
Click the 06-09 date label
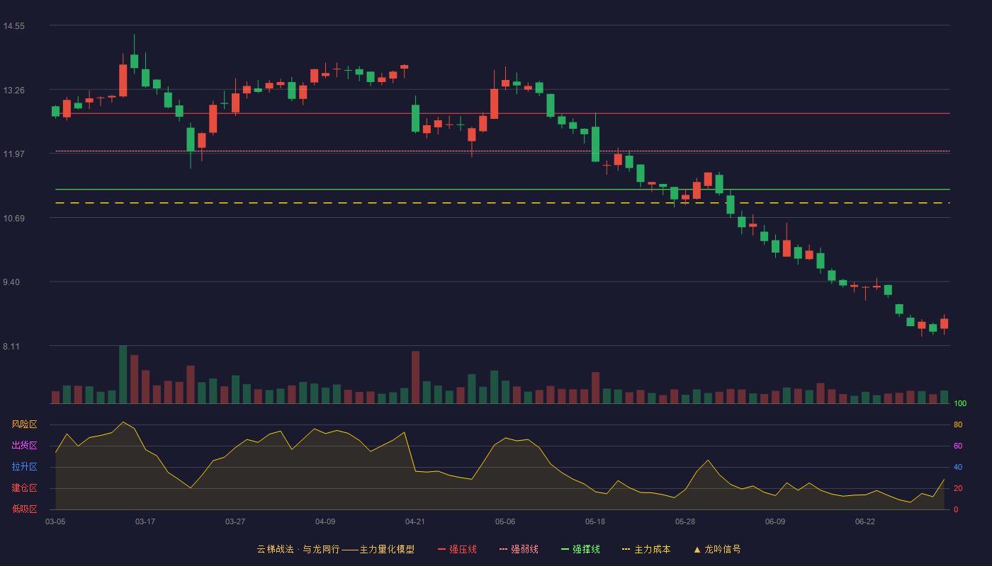775,521
